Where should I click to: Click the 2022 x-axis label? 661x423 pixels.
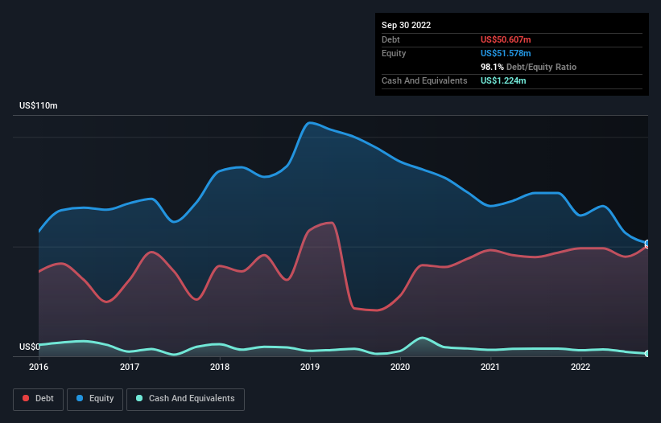coord(580,367)
